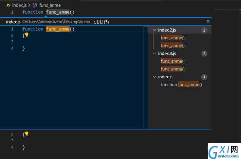The image size is (241, 159).
Task: Click the count badge 2 next to index.3.js
Action: pyautogui.click(x=204, y=54)
